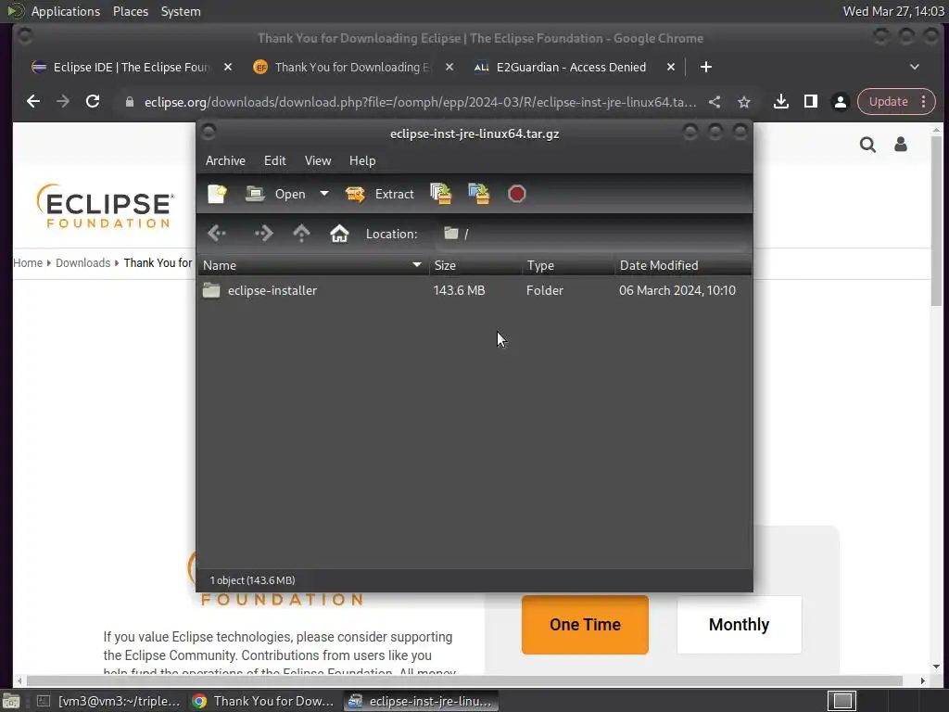The width and height of the screenshot is (949, 712).
Task: Bookmark this page with the star icon
Action: (744, 102)
